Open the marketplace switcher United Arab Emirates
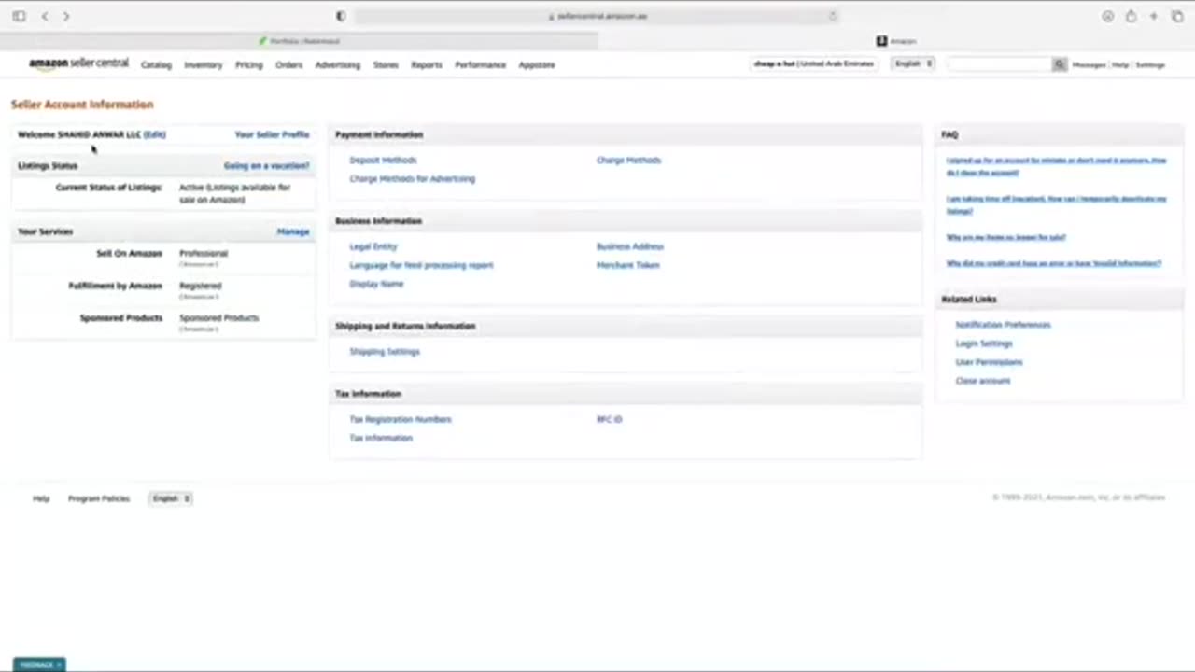The width and height of the screenshot is (1195, 672). tap(814, 63)
